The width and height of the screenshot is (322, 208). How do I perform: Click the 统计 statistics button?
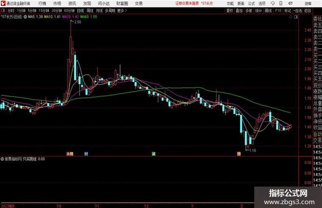259,11
